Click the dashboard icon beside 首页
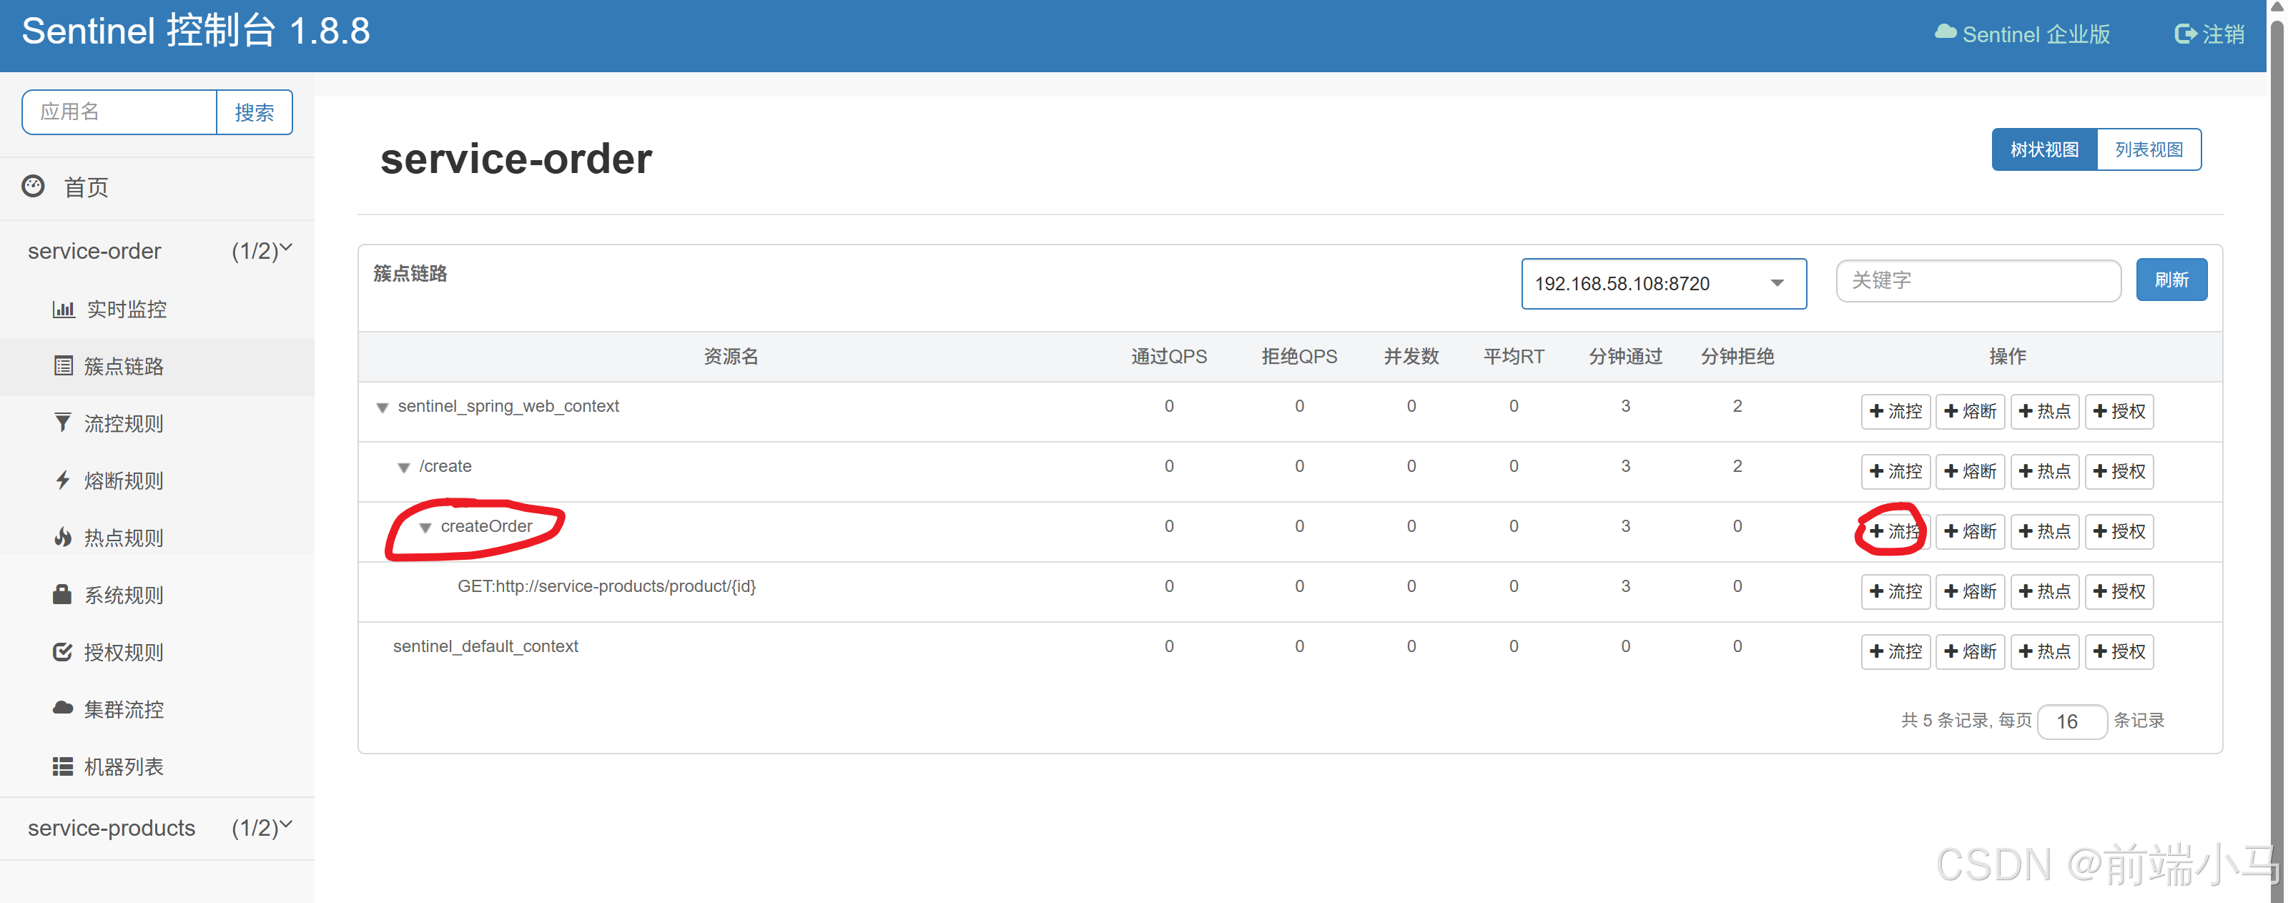 point(33,186)
